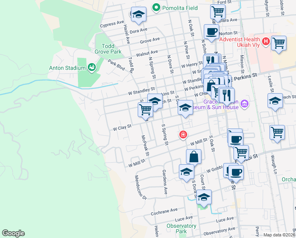Click the Norton St label
Image resolution: width=296 pixels, height=238 pixels.
click(x=228, y=33)
